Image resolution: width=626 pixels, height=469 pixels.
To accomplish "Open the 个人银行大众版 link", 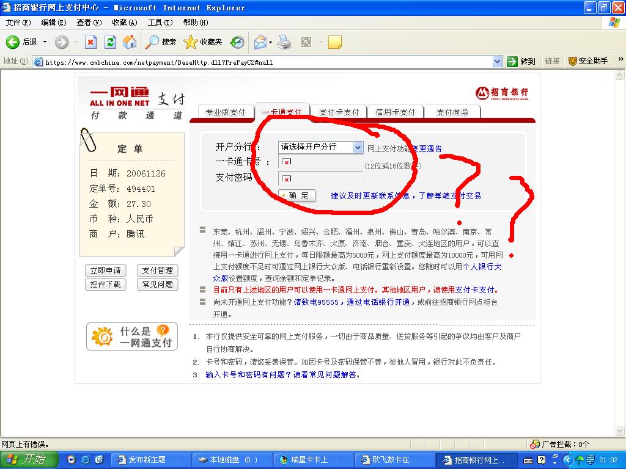I will 482,266.
